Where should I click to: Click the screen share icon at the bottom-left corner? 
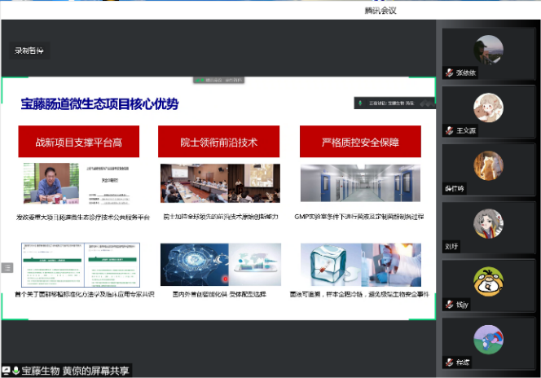(6, 371)
